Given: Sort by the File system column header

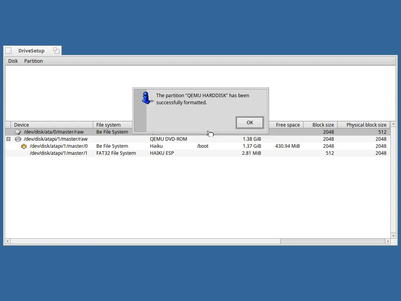Looking at the screenshot, I should tap(113, 125).
